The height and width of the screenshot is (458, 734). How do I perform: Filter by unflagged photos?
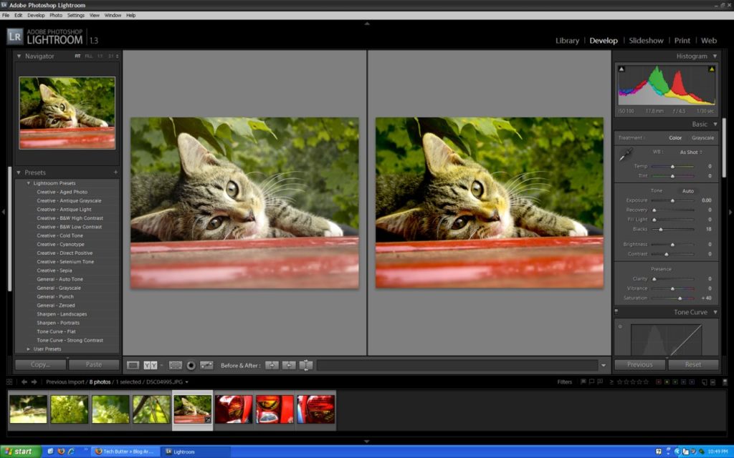coord(591,382)
